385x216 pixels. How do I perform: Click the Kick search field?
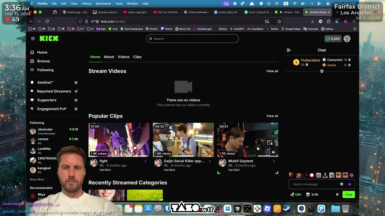coord(192,39)
